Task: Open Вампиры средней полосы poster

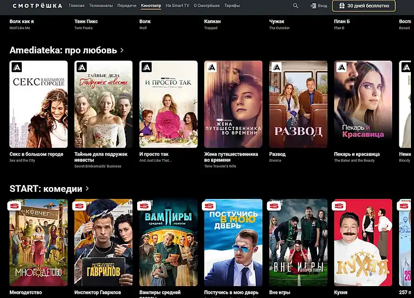Action: coord(169,243)
